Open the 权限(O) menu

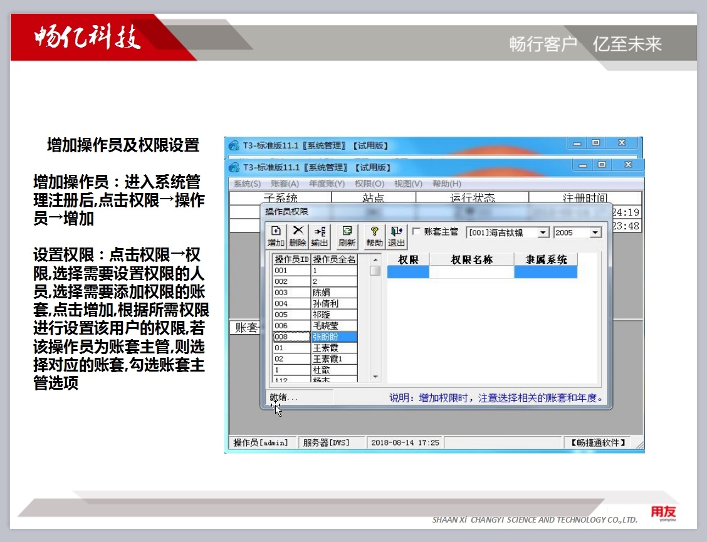tap(369, 184)
